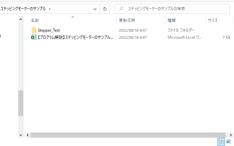Click ステッピングモーターのサンプル breadcrumb in address bar
234x146 pixels.
click(x=23, y=9)
